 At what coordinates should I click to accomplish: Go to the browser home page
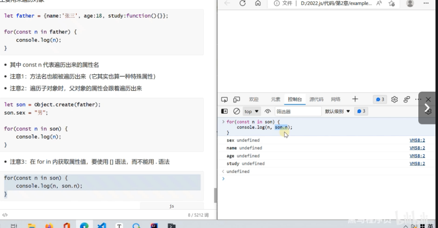(258, 3)
